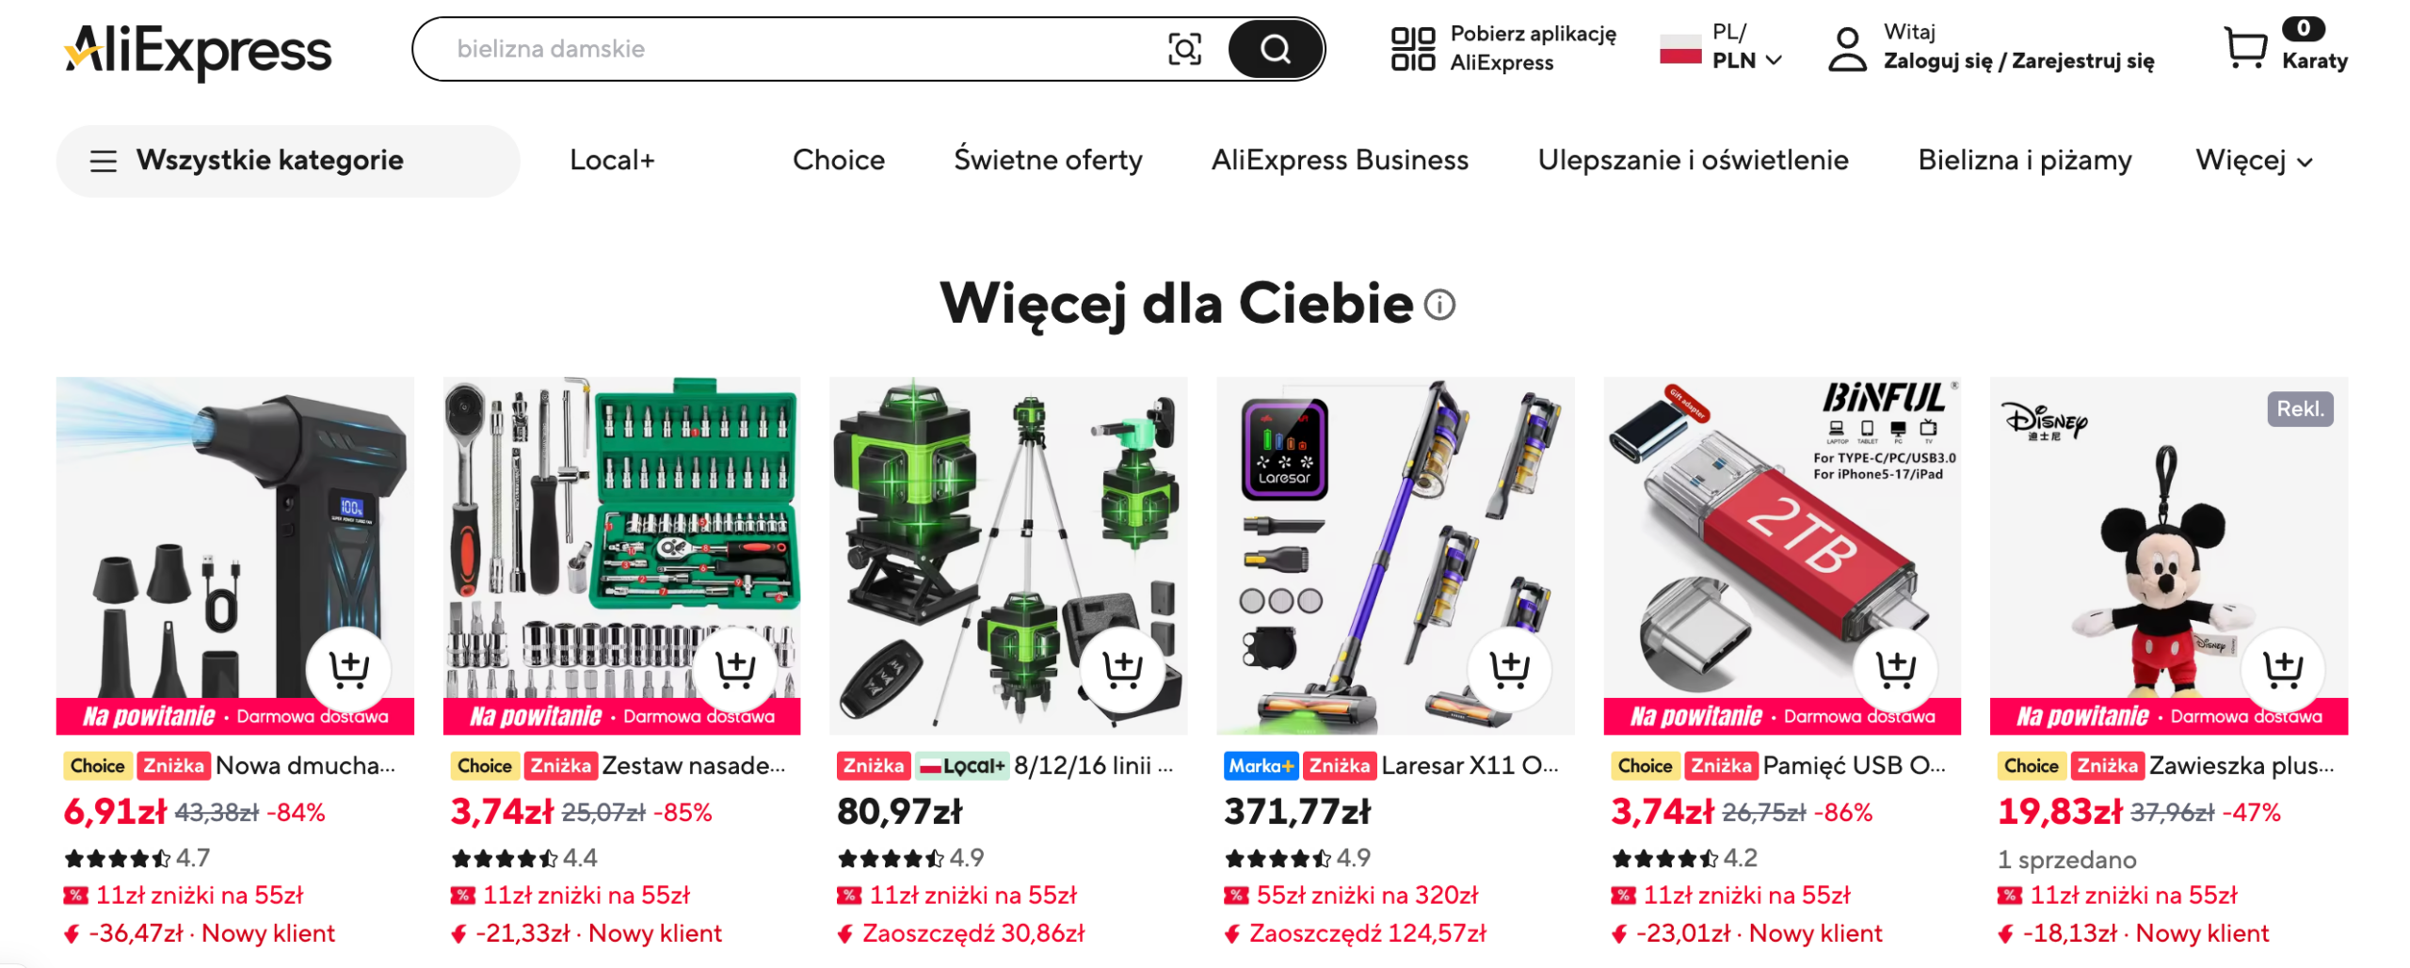Add the 2TB USB drive to cart
Image resolution: width=2410 pixels, height=968 pixels.
[1895, 668]
